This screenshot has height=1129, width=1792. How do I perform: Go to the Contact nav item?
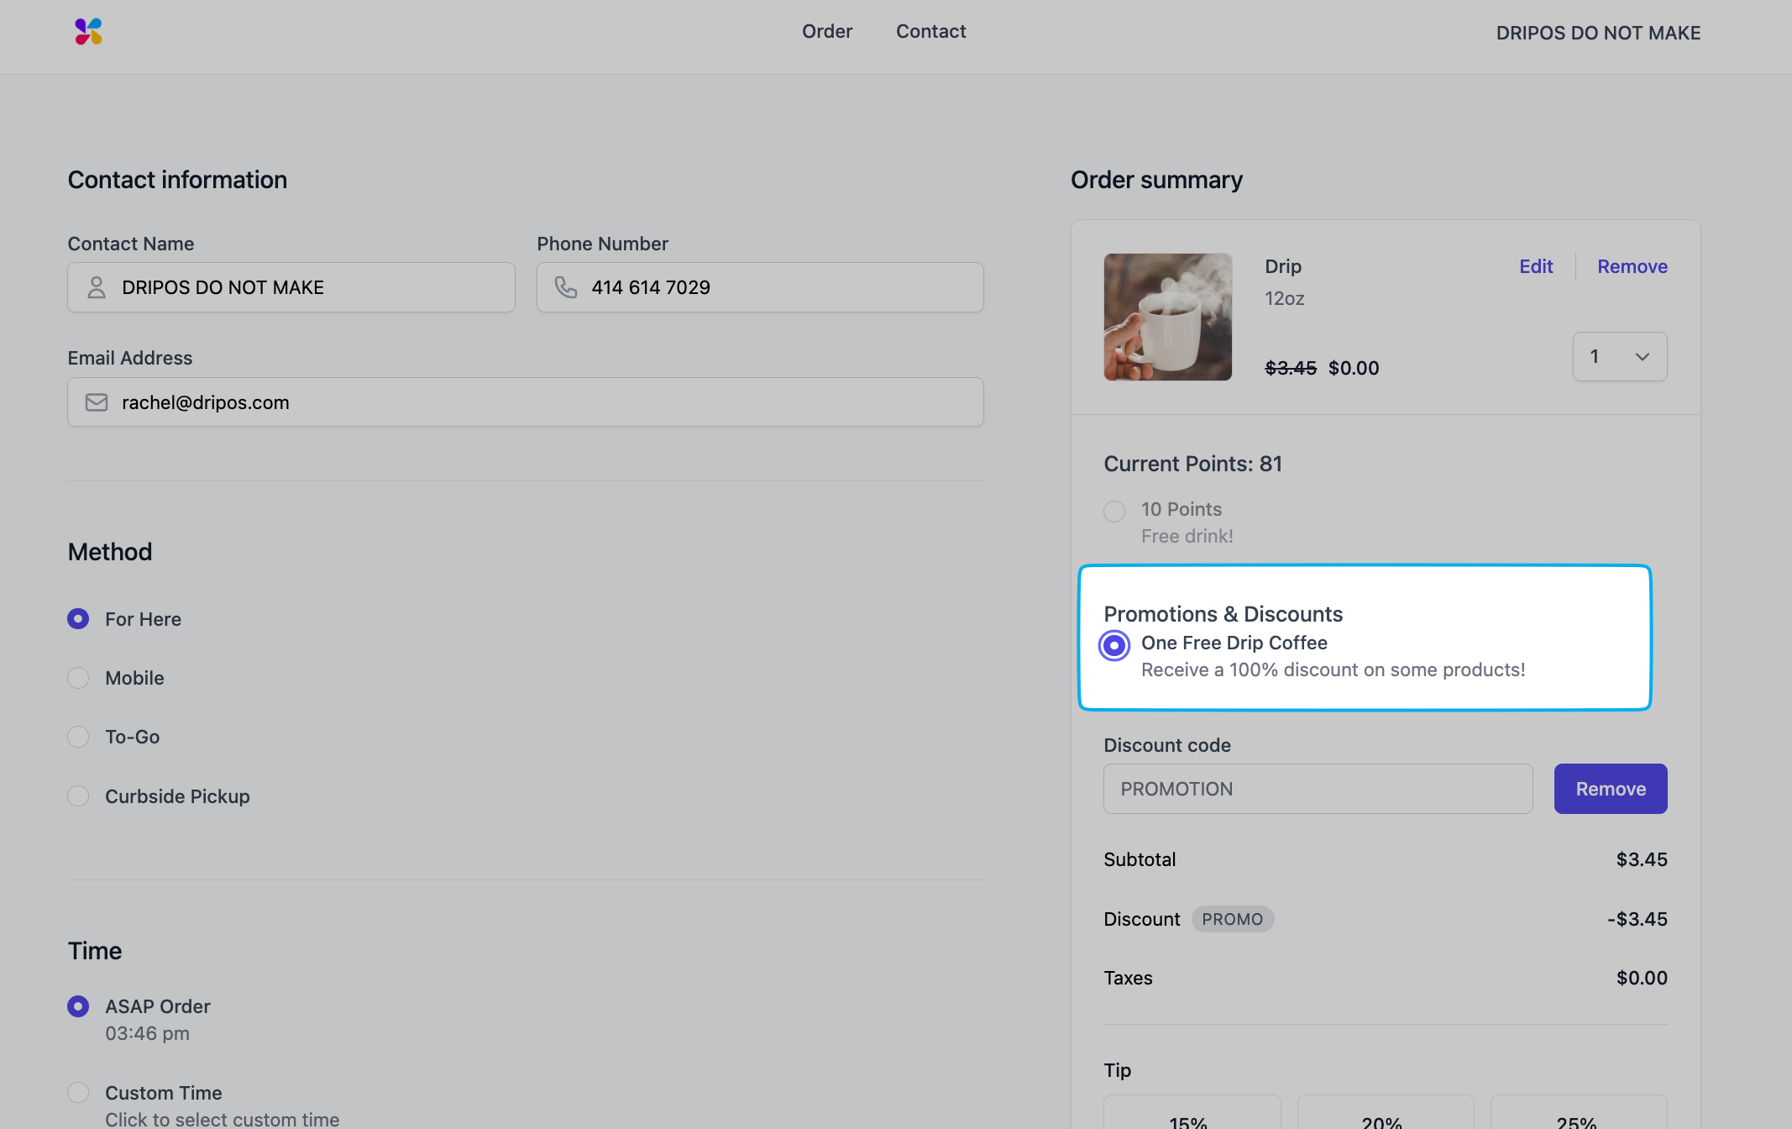pos(930,32)
